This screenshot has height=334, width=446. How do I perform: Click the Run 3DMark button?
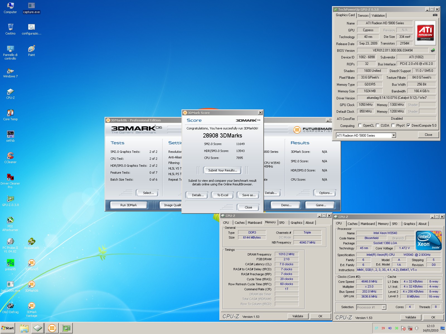[129, 205]
